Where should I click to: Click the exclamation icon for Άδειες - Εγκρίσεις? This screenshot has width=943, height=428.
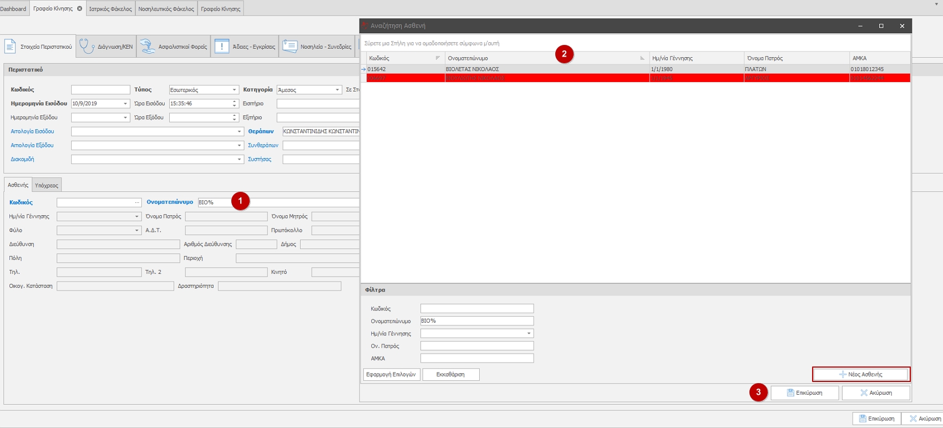pyautogui.click(x=222, y=47)
